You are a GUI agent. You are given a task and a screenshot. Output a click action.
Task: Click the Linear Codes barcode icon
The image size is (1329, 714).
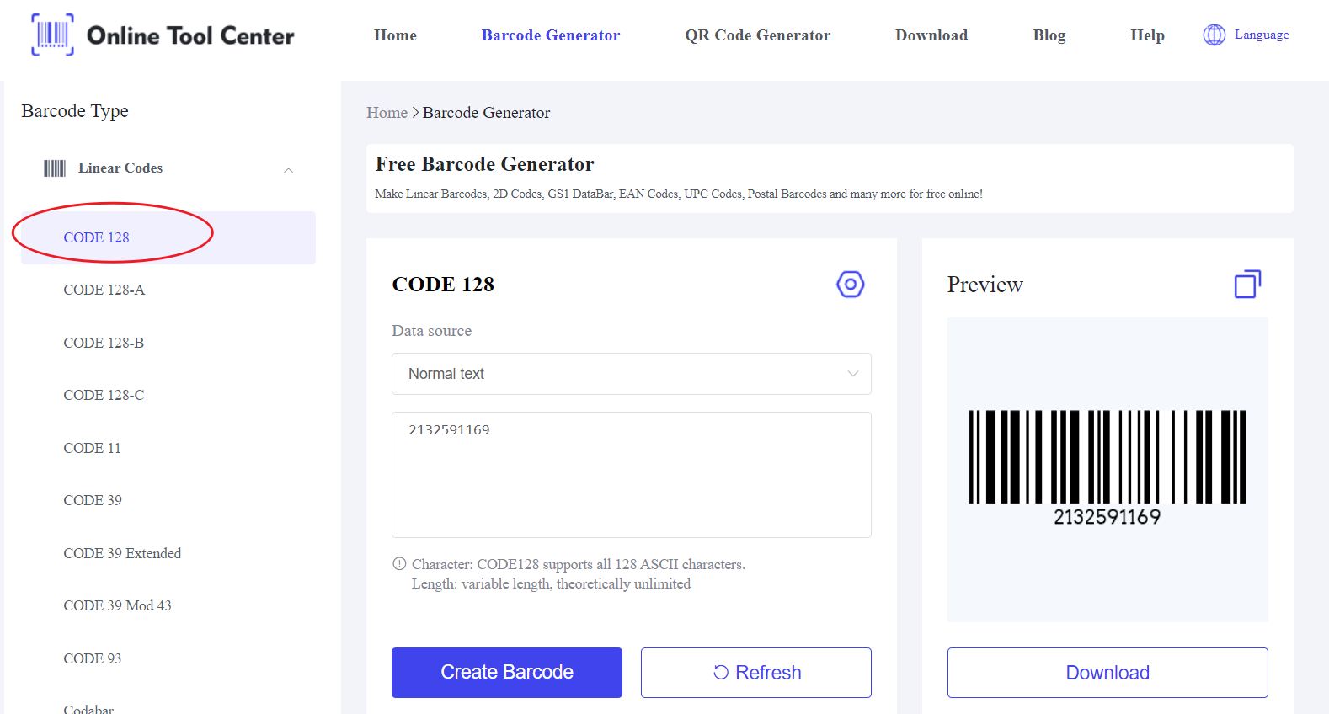tap(55, 168)
